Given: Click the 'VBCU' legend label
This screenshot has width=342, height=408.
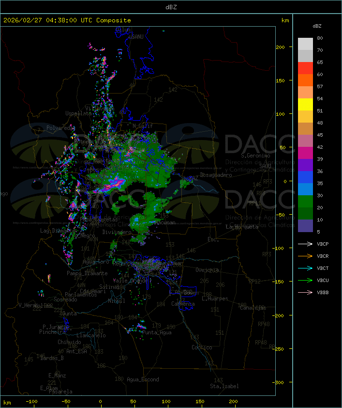Looking at the screenshot, I should 323,281.
